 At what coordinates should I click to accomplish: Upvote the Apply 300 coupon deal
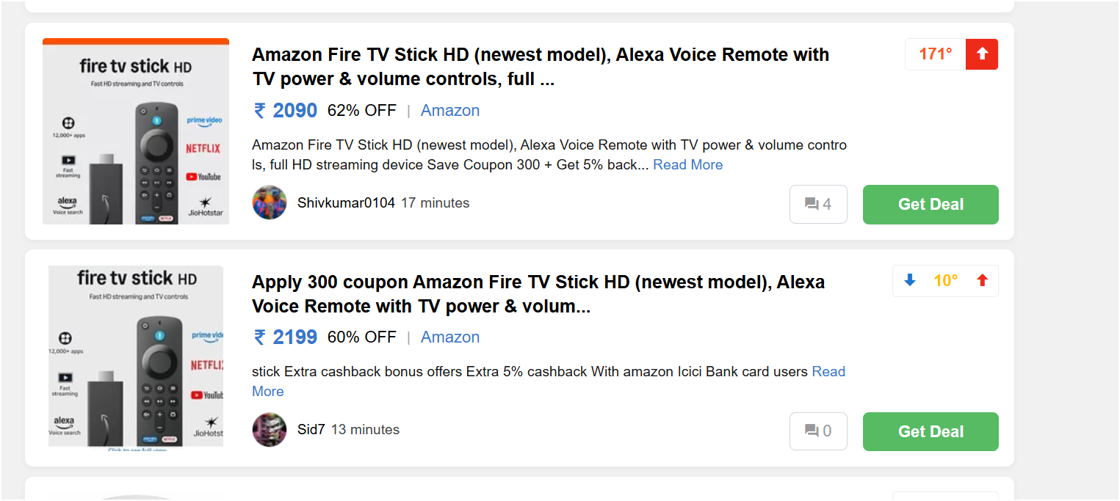click(982, 280)
